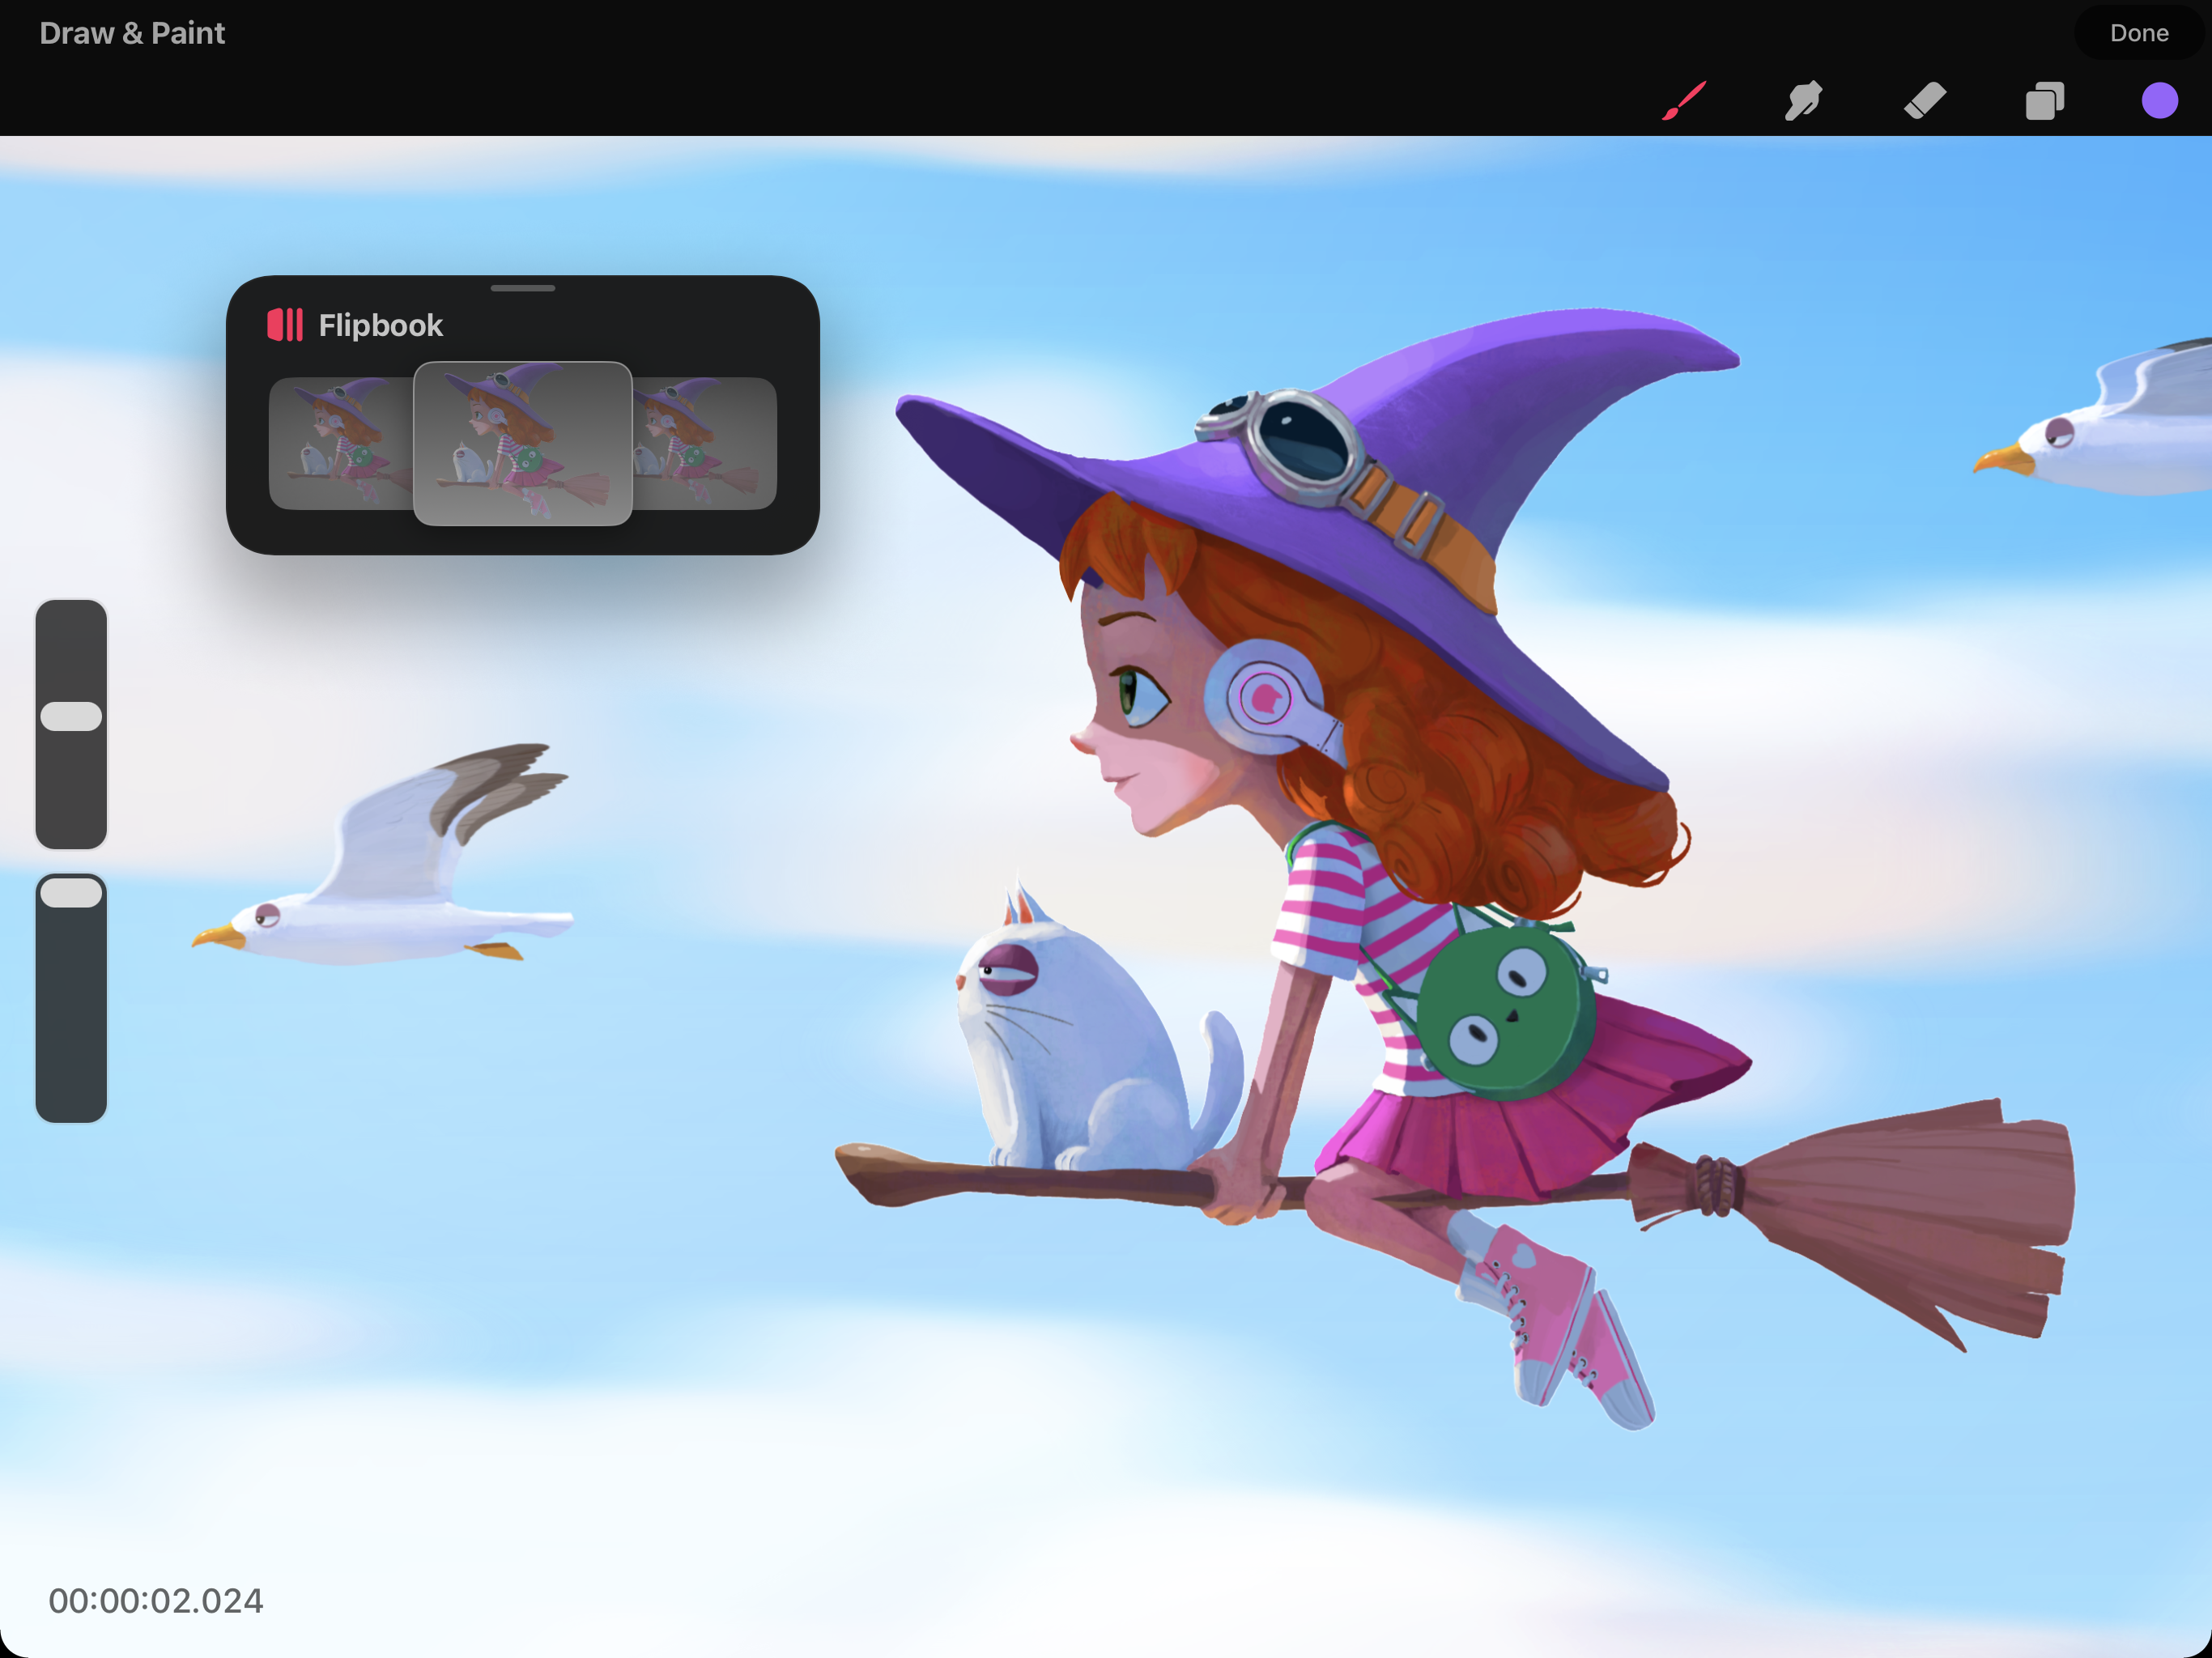Select the Eraser tool
This screenshot has width=2212, height=1658.
point(1925,101)
